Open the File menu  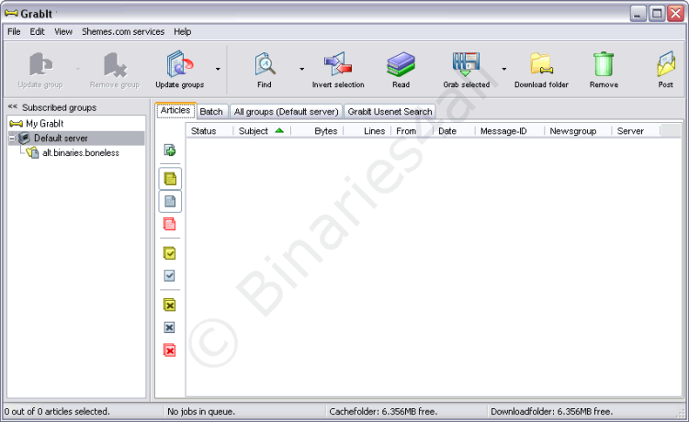point(14,31)
